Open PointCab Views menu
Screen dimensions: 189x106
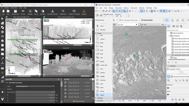pos(20,8)
